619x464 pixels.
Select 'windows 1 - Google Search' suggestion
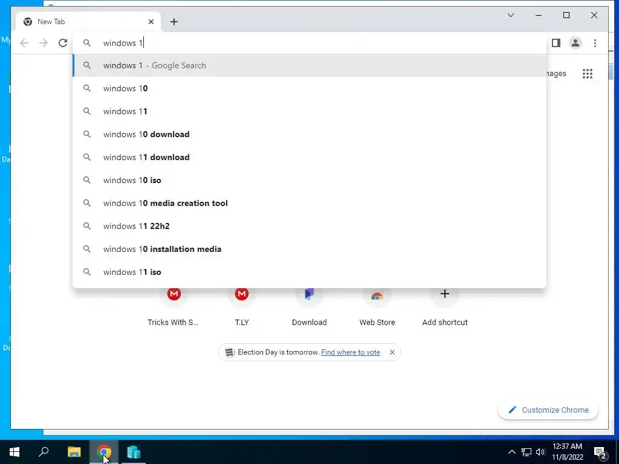310,65
